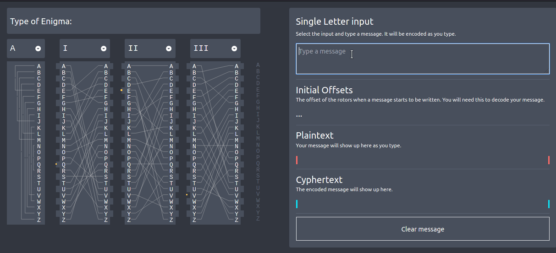Click the Clear message button
The height and width of the screenshot is (253, 556).
click(x=423, y=229)
